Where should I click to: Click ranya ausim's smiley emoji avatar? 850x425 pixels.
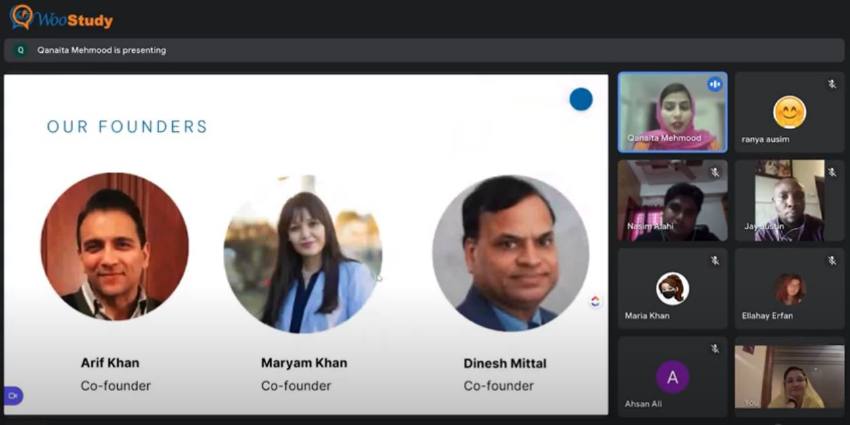(789, 112)
